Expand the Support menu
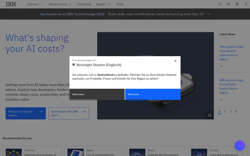The image size is (250, 156). coord(103,4)
